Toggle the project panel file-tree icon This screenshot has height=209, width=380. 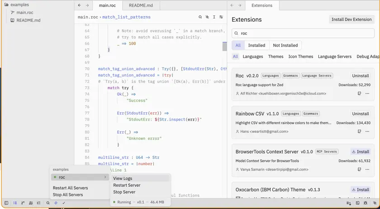[x=15, y=203]
